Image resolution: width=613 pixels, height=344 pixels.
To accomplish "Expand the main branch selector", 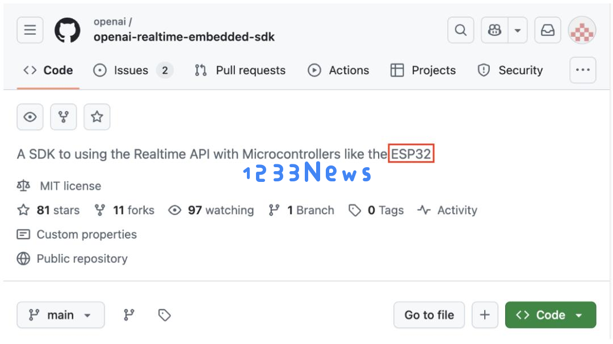I will click(x=61, y=315).
